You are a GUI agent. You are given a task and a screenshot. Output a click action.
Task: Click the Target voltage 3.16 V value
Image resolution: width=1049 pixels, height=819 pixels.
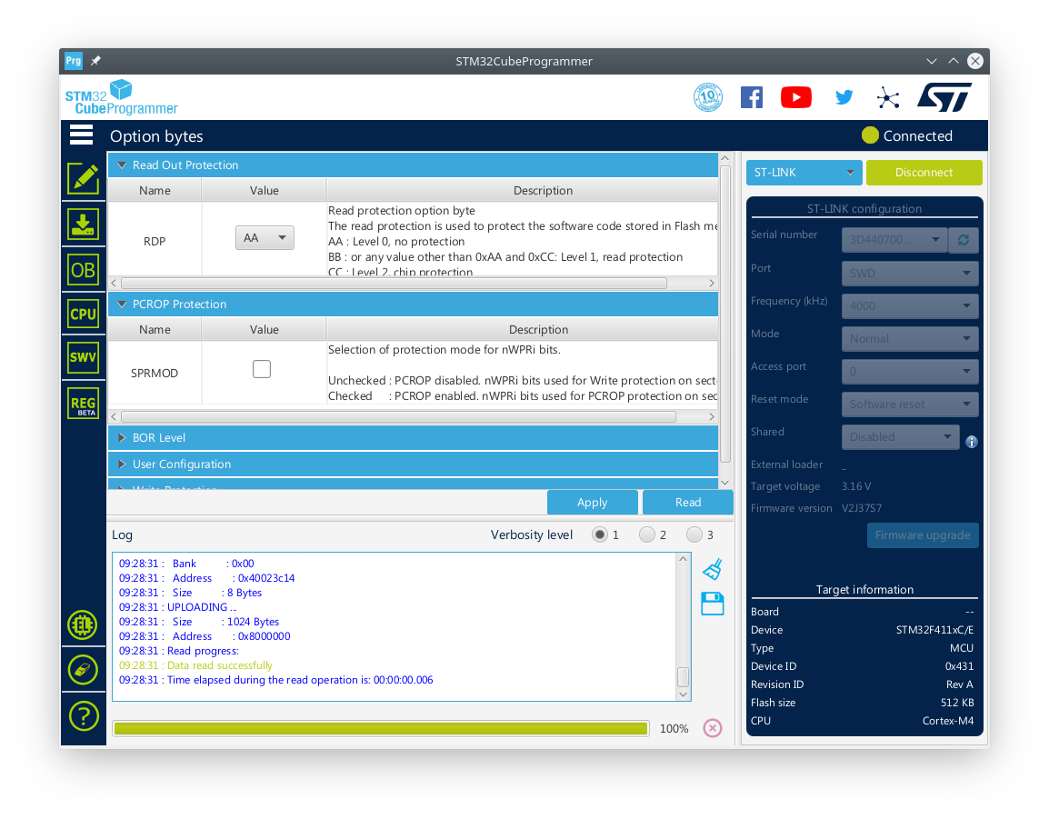coord(856,486)
